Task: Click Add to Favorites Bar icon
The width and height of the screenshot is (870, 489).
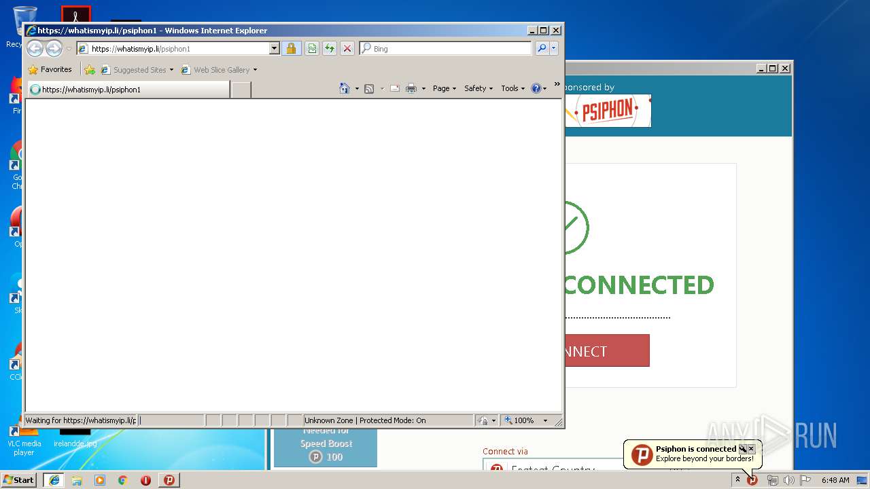Action: click(x=90, y=69)
